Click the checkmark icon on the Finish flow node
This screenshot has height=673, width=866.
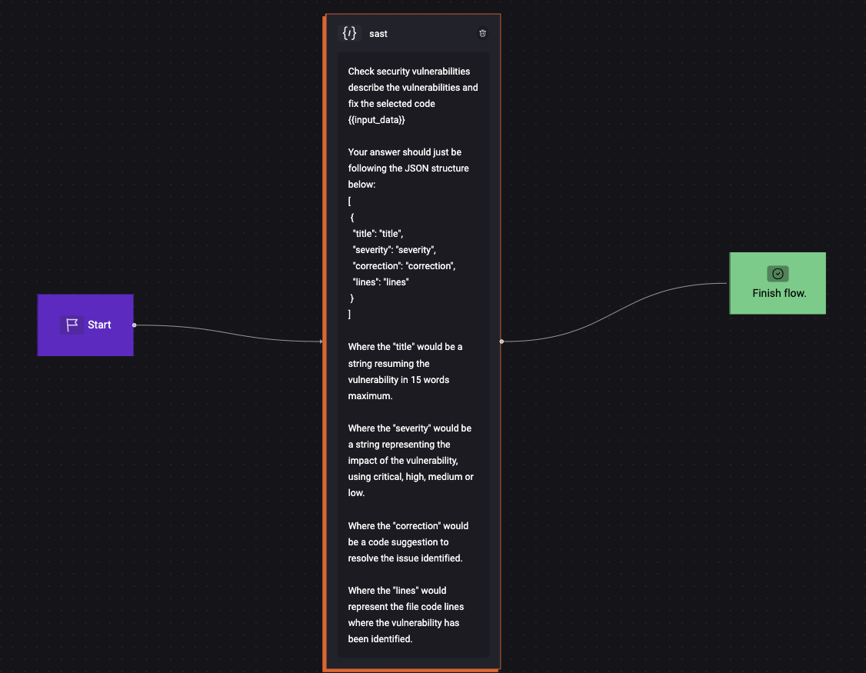(778, 273)
